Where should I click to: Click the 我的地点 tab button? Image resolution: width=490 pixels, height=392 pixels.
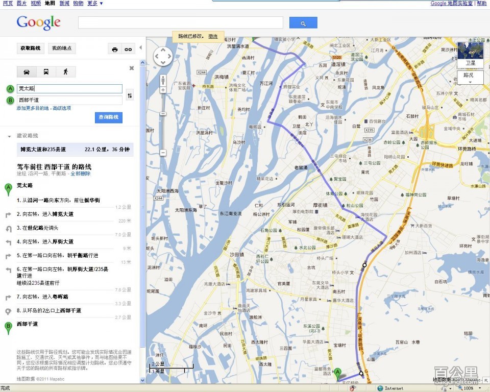62,48
